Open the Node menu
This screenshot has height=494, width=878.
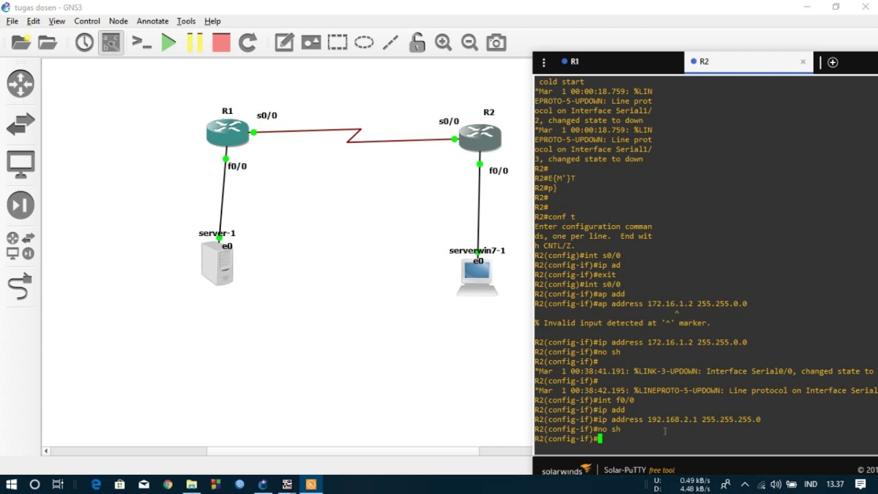[119, 21]
